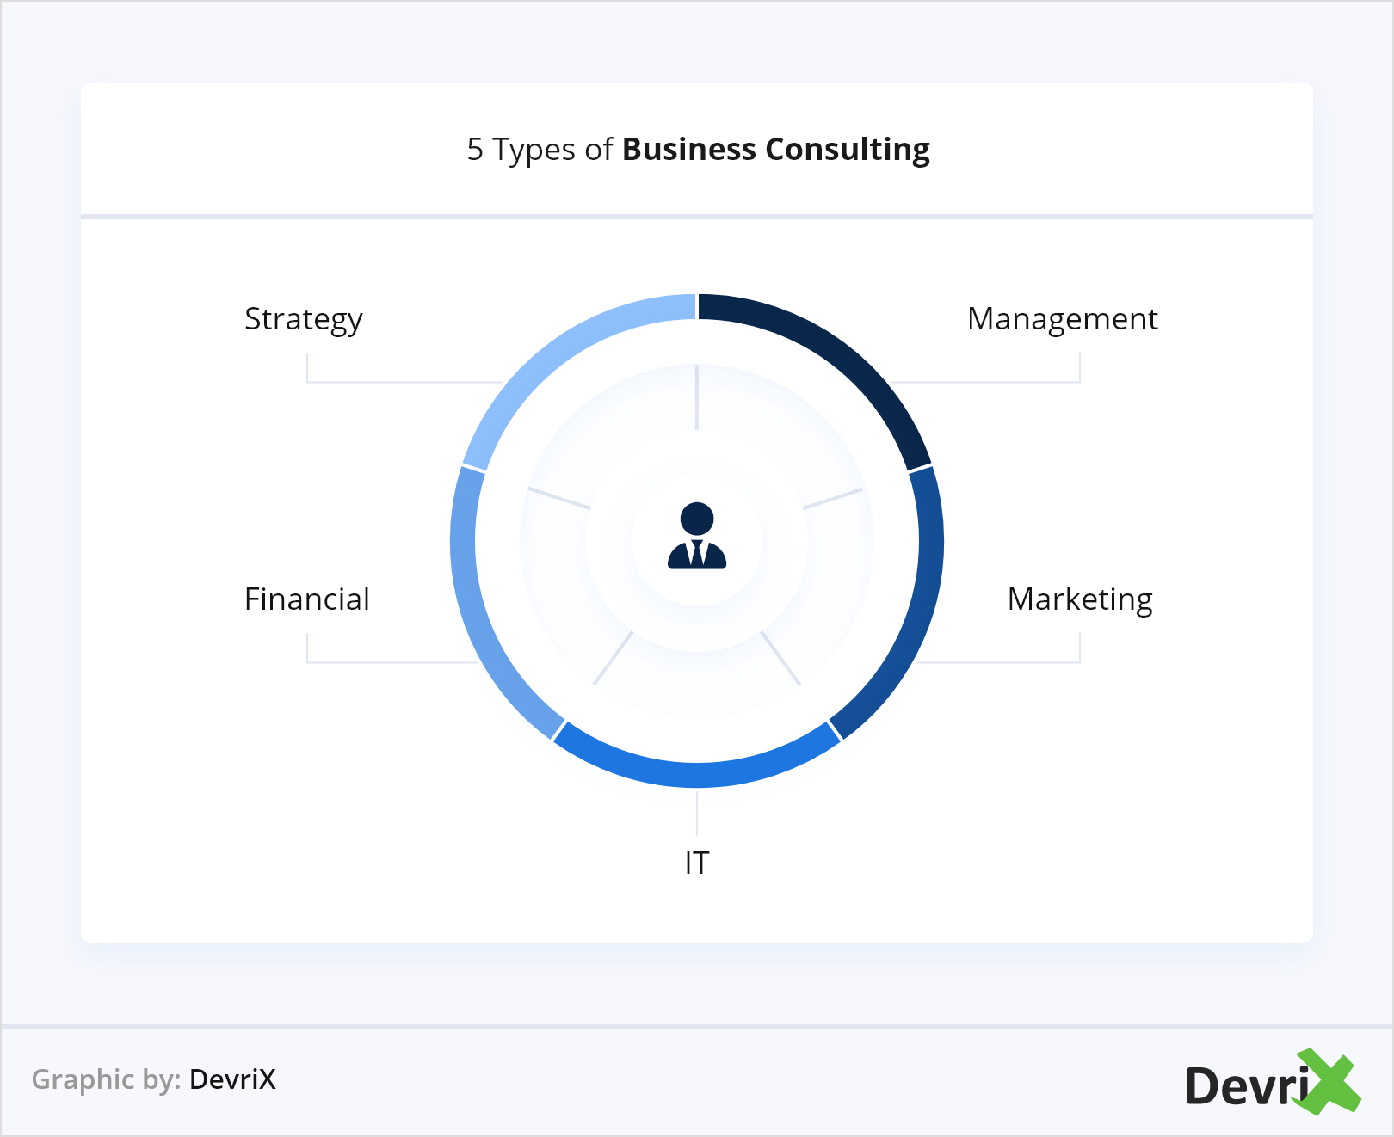Click the Financial label

point(307,599)
